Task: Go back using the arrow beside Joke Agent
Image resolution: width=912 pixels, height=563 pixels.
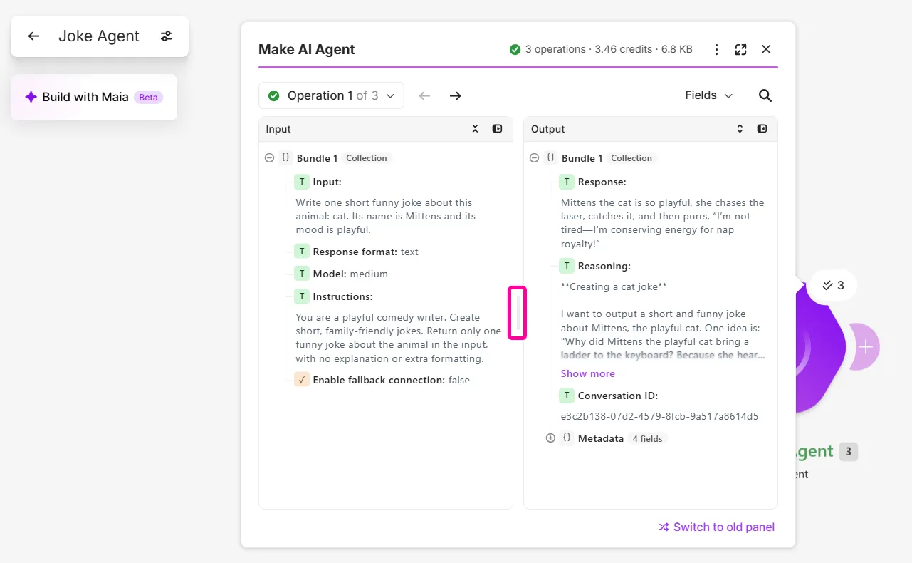Action: [33, 36]
